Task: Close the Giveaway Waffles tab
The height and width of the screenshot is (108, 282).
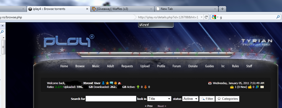Action: point(151,9)
